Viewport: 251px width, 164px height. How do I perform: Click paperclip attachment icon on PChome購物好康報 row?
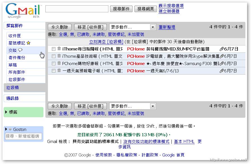(222, 64)
